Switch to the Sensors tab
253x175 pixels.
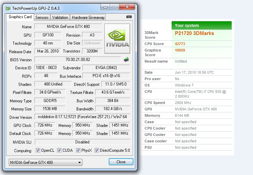[42, 17]
